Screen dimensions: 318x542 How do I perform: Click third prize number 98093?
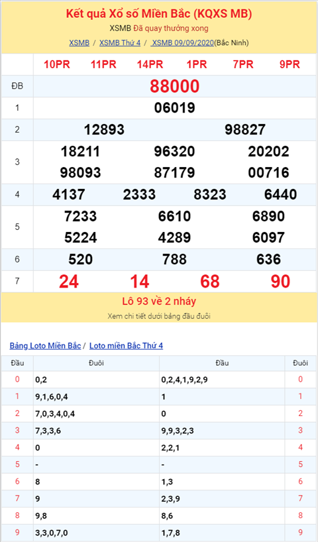81,172
